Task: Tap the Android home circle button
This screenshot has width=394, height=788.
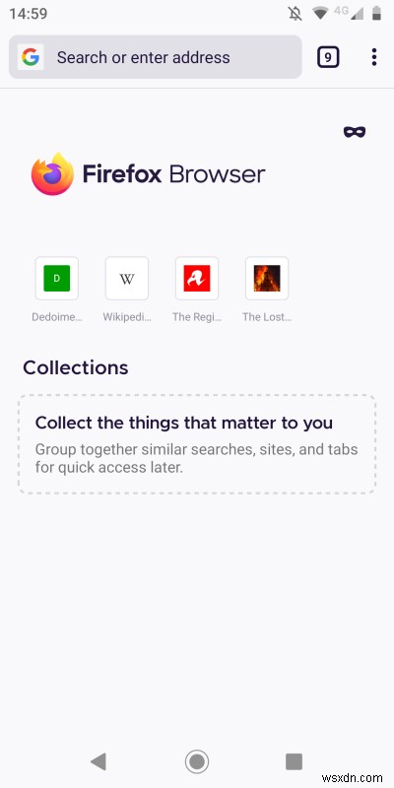Action: tap(196, 761)
